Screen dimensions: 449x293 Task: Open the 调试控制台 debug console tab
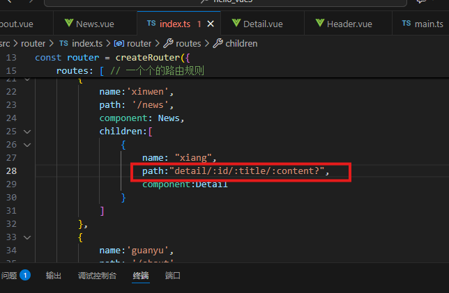tap(97, 276)
